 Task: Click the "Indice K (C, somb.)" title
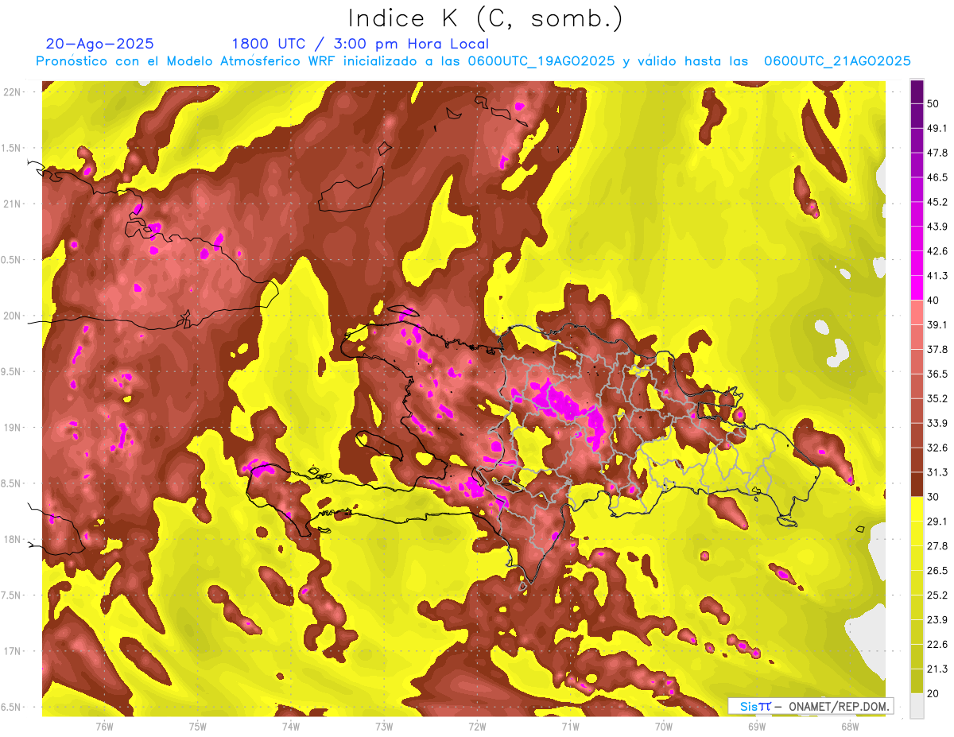[485, 18]
